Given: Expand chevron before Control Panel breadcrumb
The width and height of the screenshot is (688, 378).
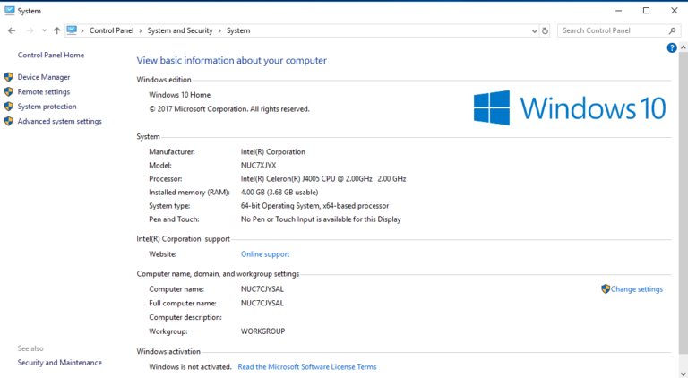Looking at the screenshot, I should [x=82, y=30].
